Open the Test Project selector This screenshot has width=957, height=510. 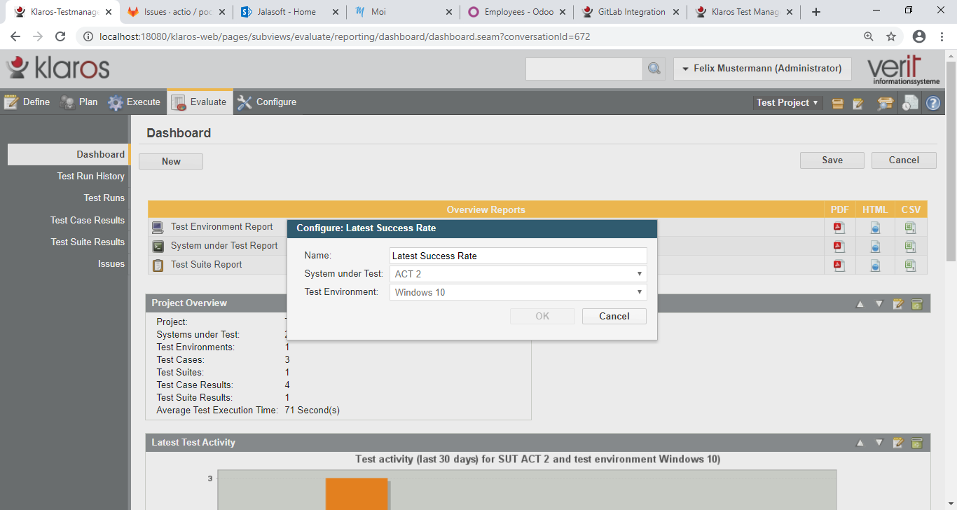click(787, 102)
